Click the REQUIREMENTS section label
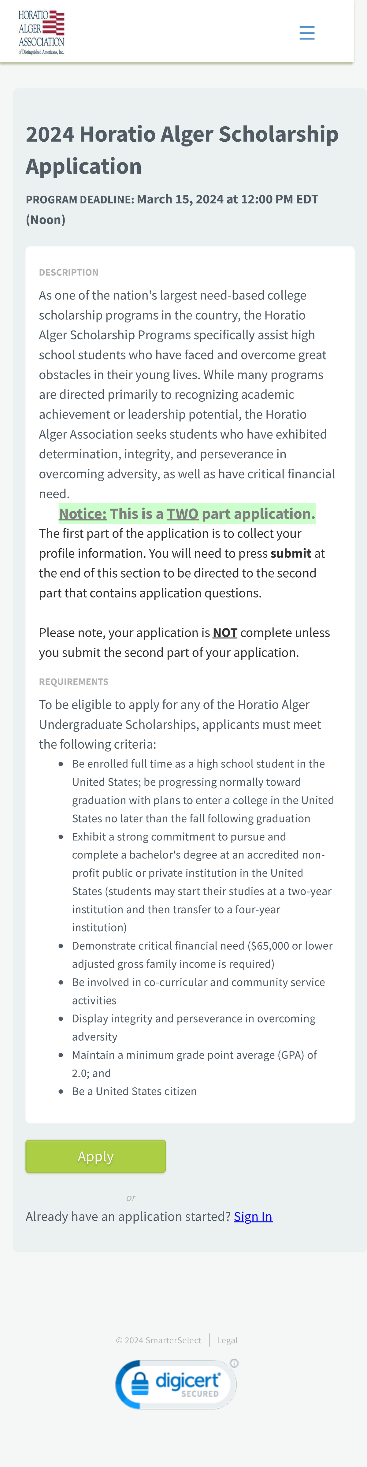This screenshot has height=1467, width=367. [x=73, y=682]
